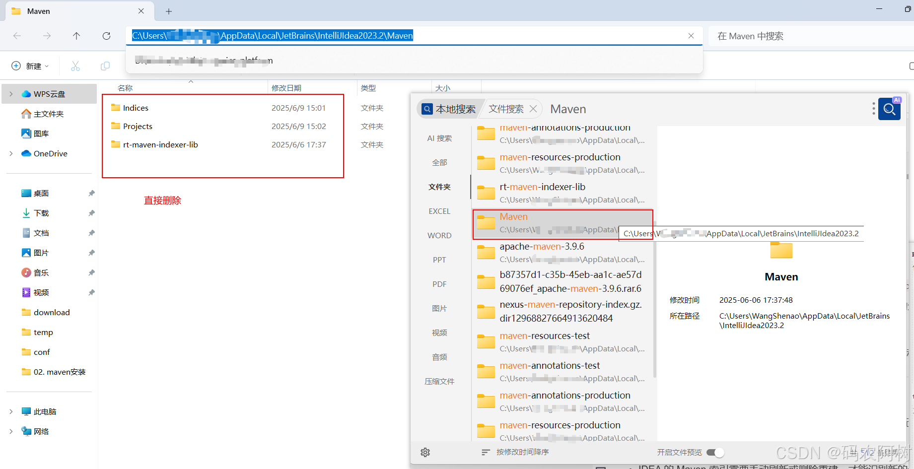
Task: Close the 文件搜索 tab
Action: pyautogui.click(x=533, y=109)
